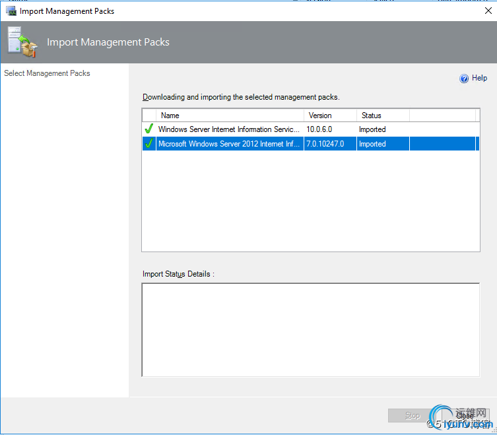Open the Help link
Screen dimensions: 497x435
tap(479, 78)
